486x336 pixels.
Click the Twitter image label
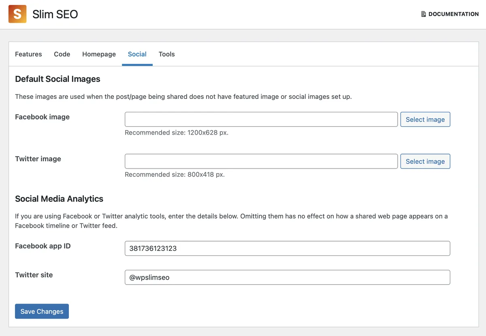click(38, 159)
